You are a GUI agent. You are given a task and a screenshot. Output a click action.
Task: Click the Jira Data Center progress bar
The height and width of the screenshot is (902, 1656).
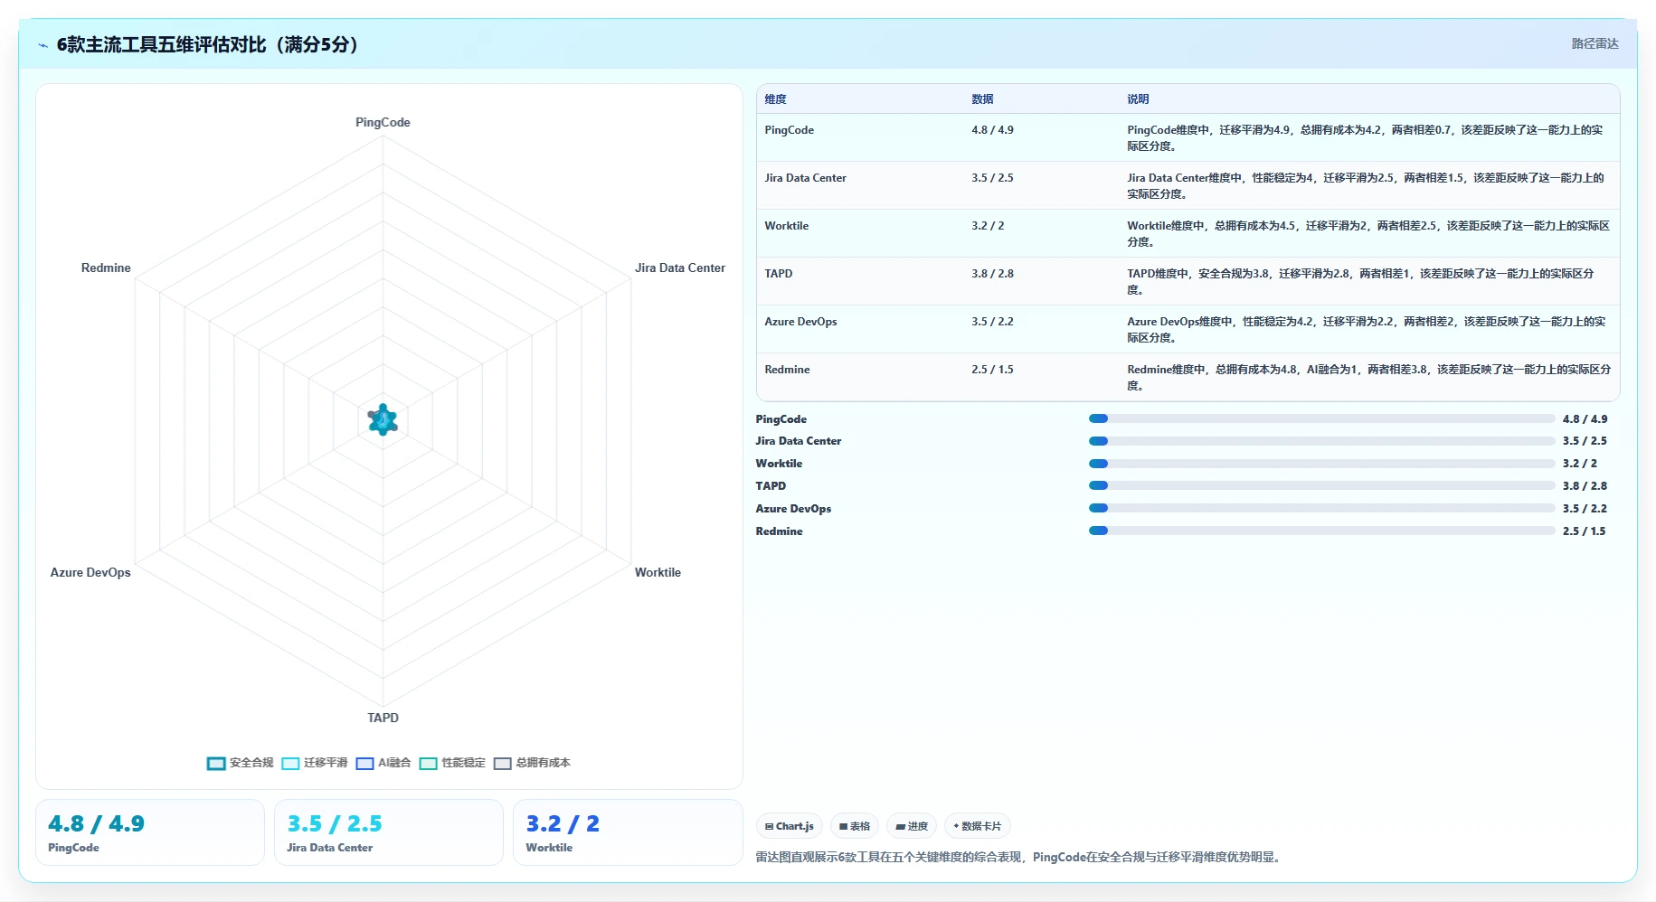tap(1321, 441)
